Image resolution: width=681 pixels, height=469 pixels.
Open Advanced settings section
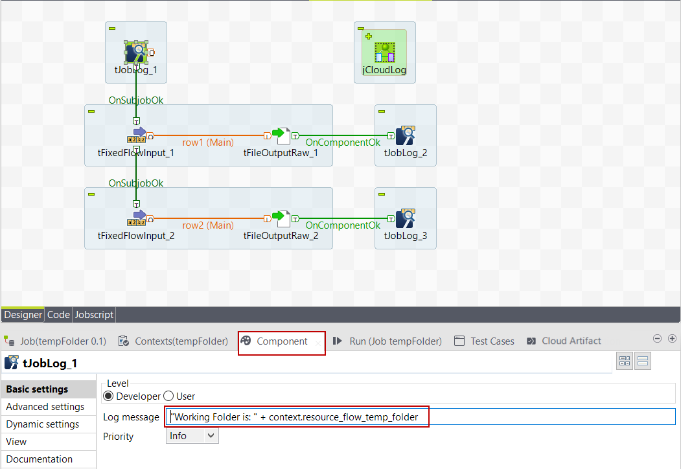coord(45,407)
